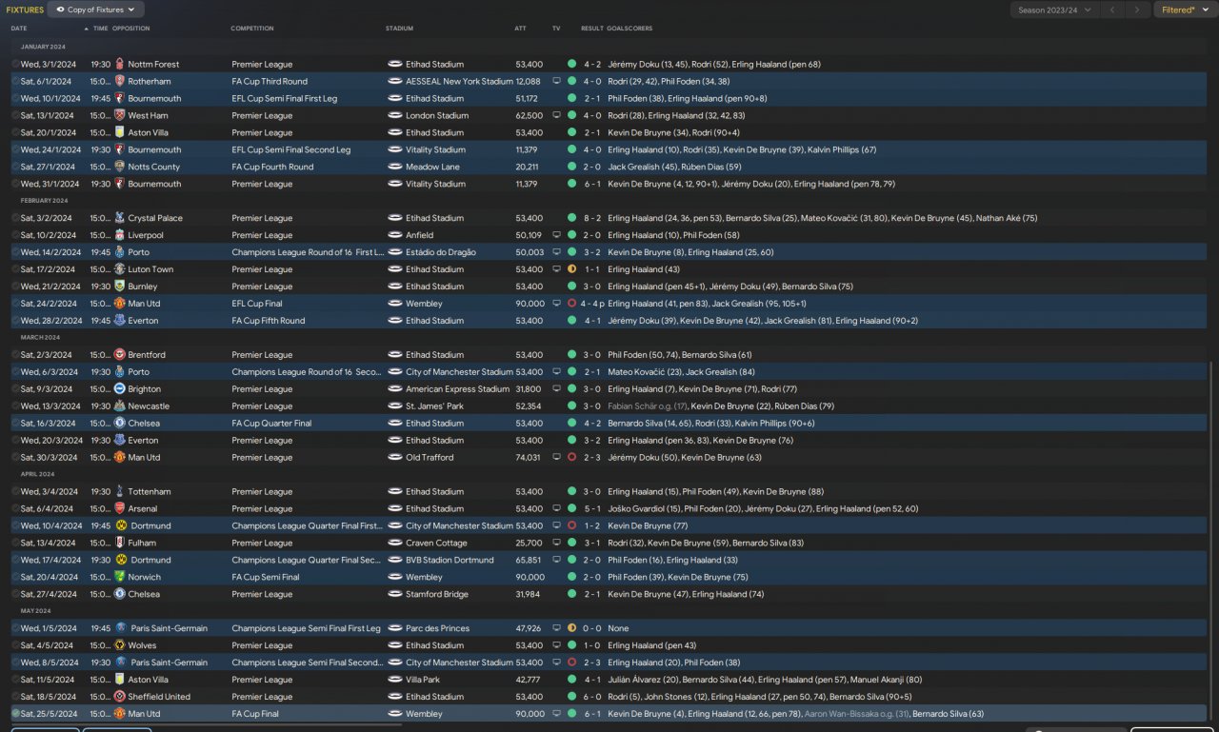Open the St. James' Park stadium link
The image size is (1219, 732).
pos(434,406)
